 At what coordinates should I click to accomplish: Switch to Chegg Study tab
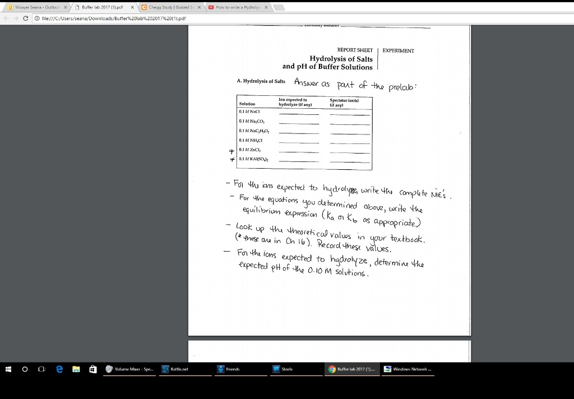pos(168,7)
